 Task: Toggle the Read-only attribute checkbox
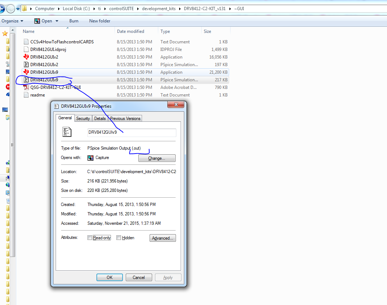point(90,238)
